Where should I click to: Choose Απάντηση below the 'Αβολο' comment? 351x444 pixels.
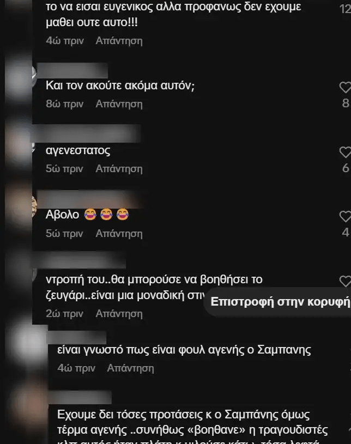click(119, 234)
